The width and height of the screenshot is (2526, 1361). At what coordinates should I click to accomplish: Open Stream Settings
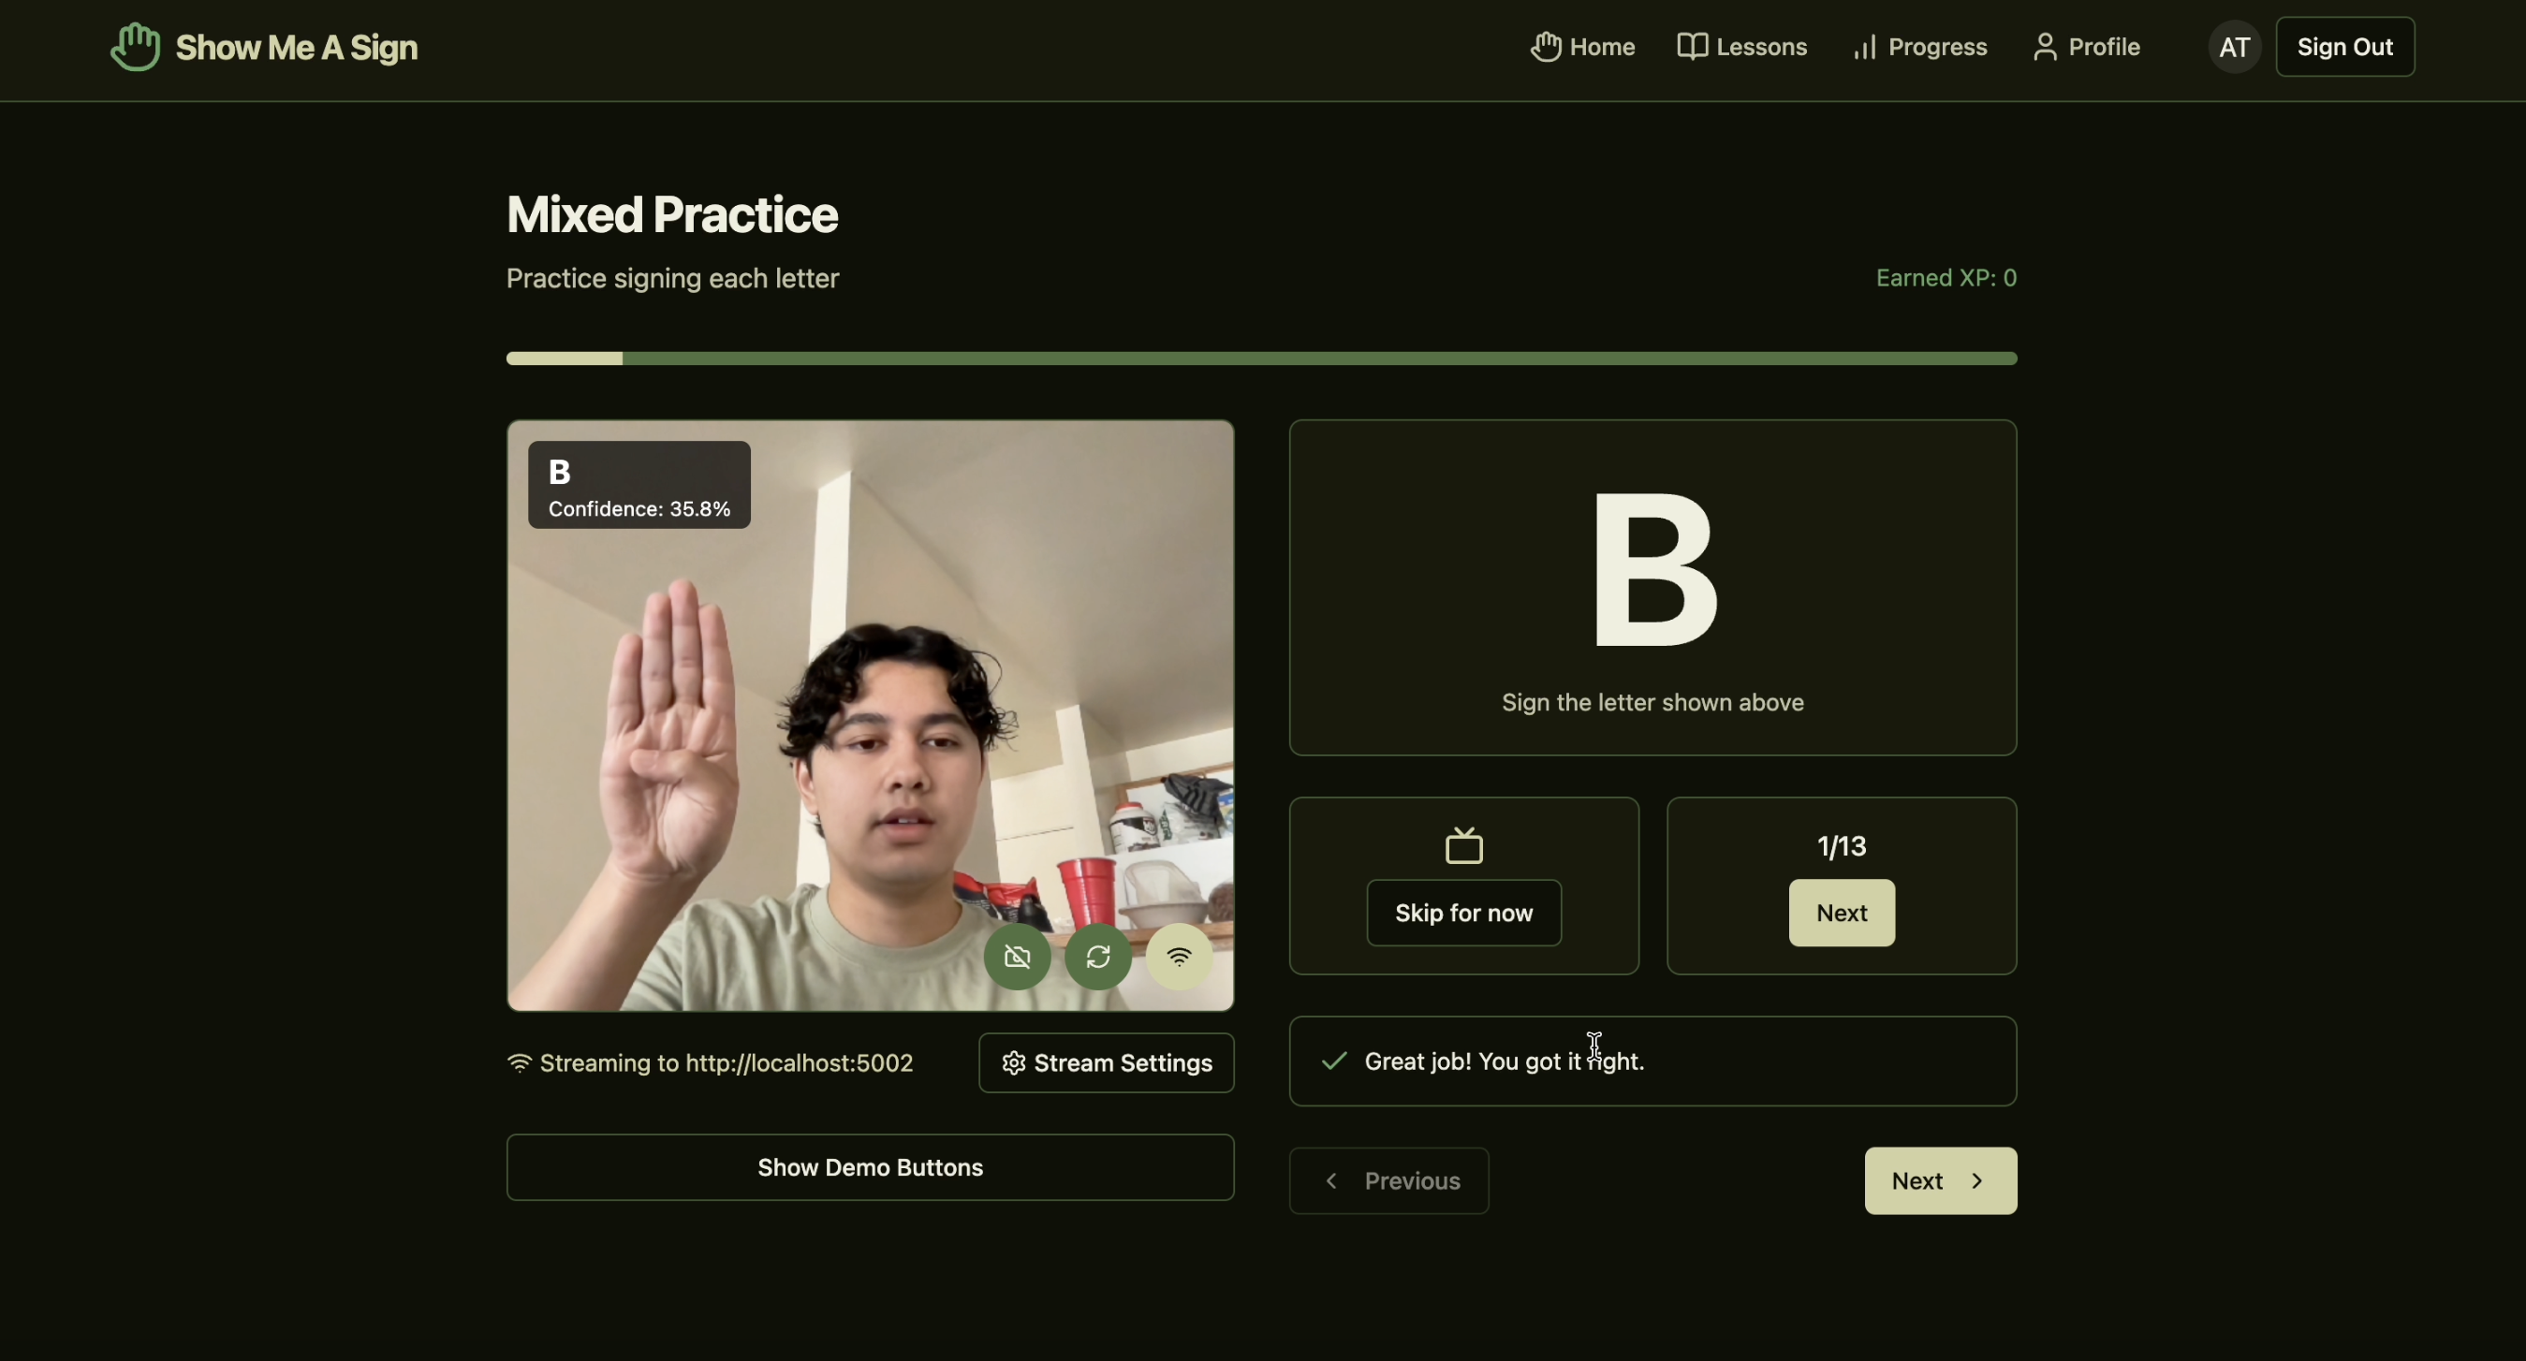1105,1063
